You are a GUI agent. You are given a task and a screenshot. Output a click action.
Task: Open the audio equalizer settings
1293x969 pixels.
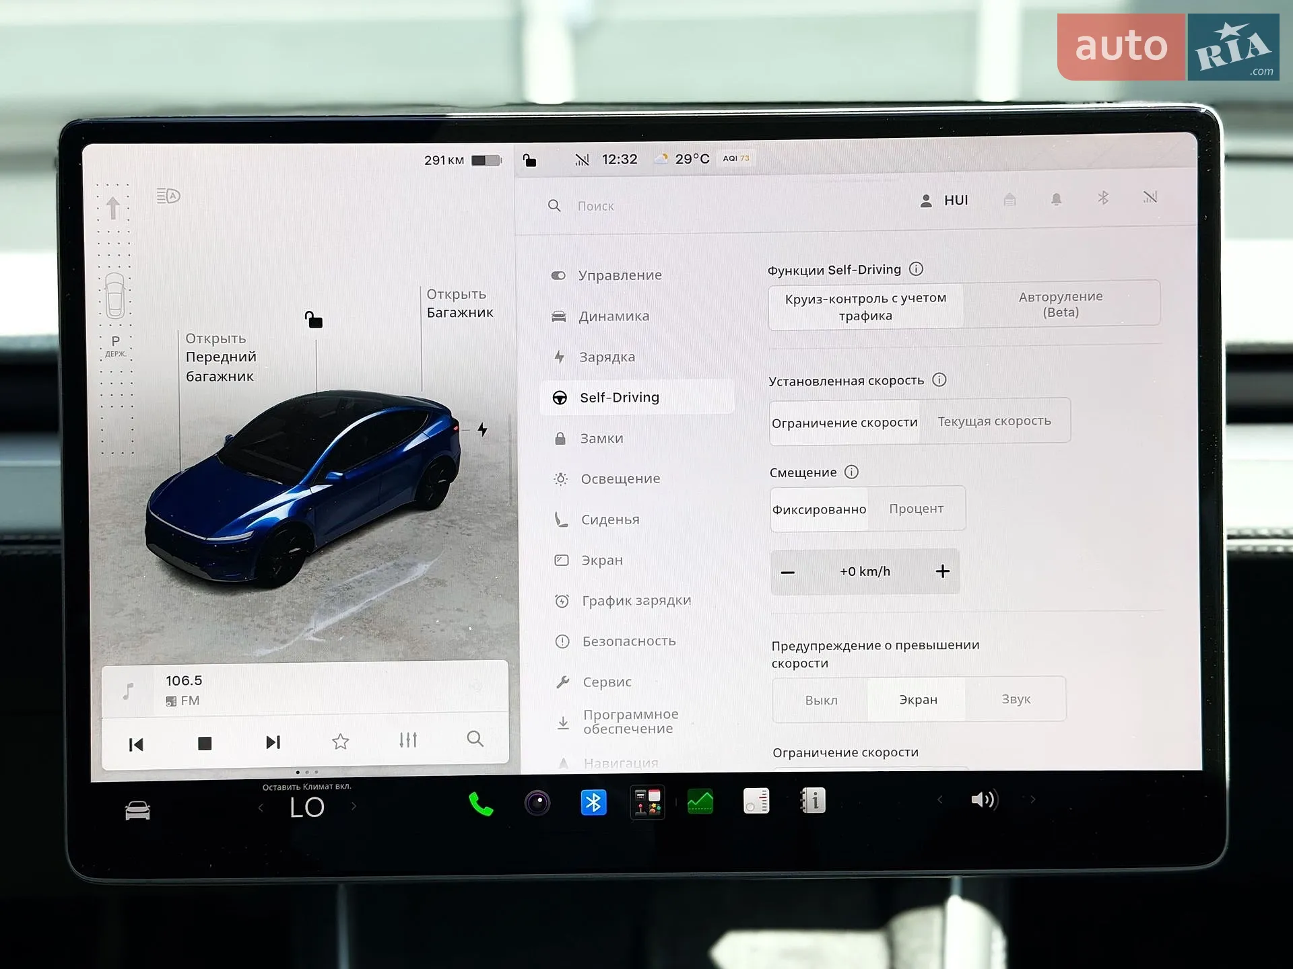(408, 740)
